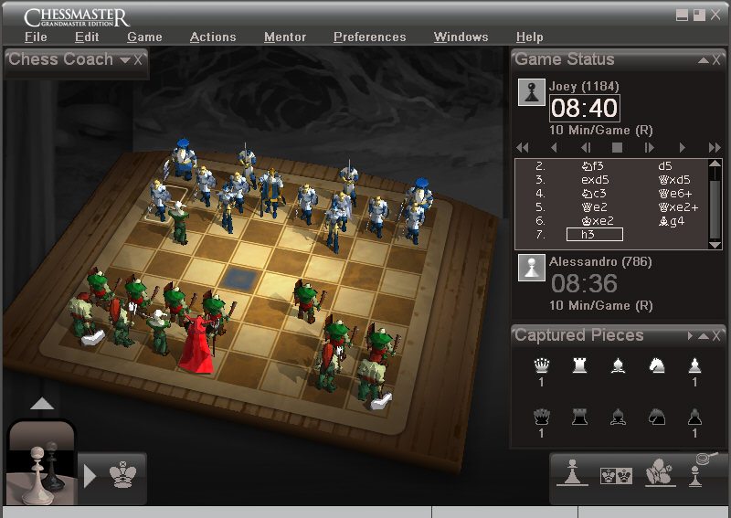Step forward one move with plain right arrow
The height and width of the screenshot is (518, 731).
pyautogui.click(x=683, y=148)
